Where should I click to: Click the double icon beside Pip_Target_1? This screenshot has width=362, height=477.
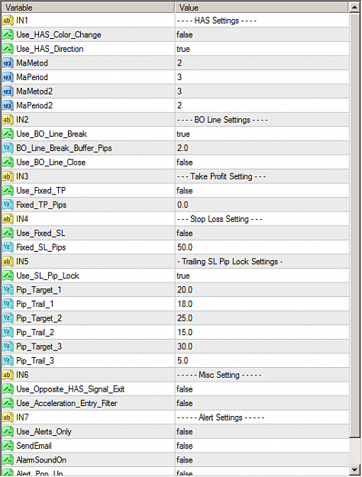[x=8, y=290]
